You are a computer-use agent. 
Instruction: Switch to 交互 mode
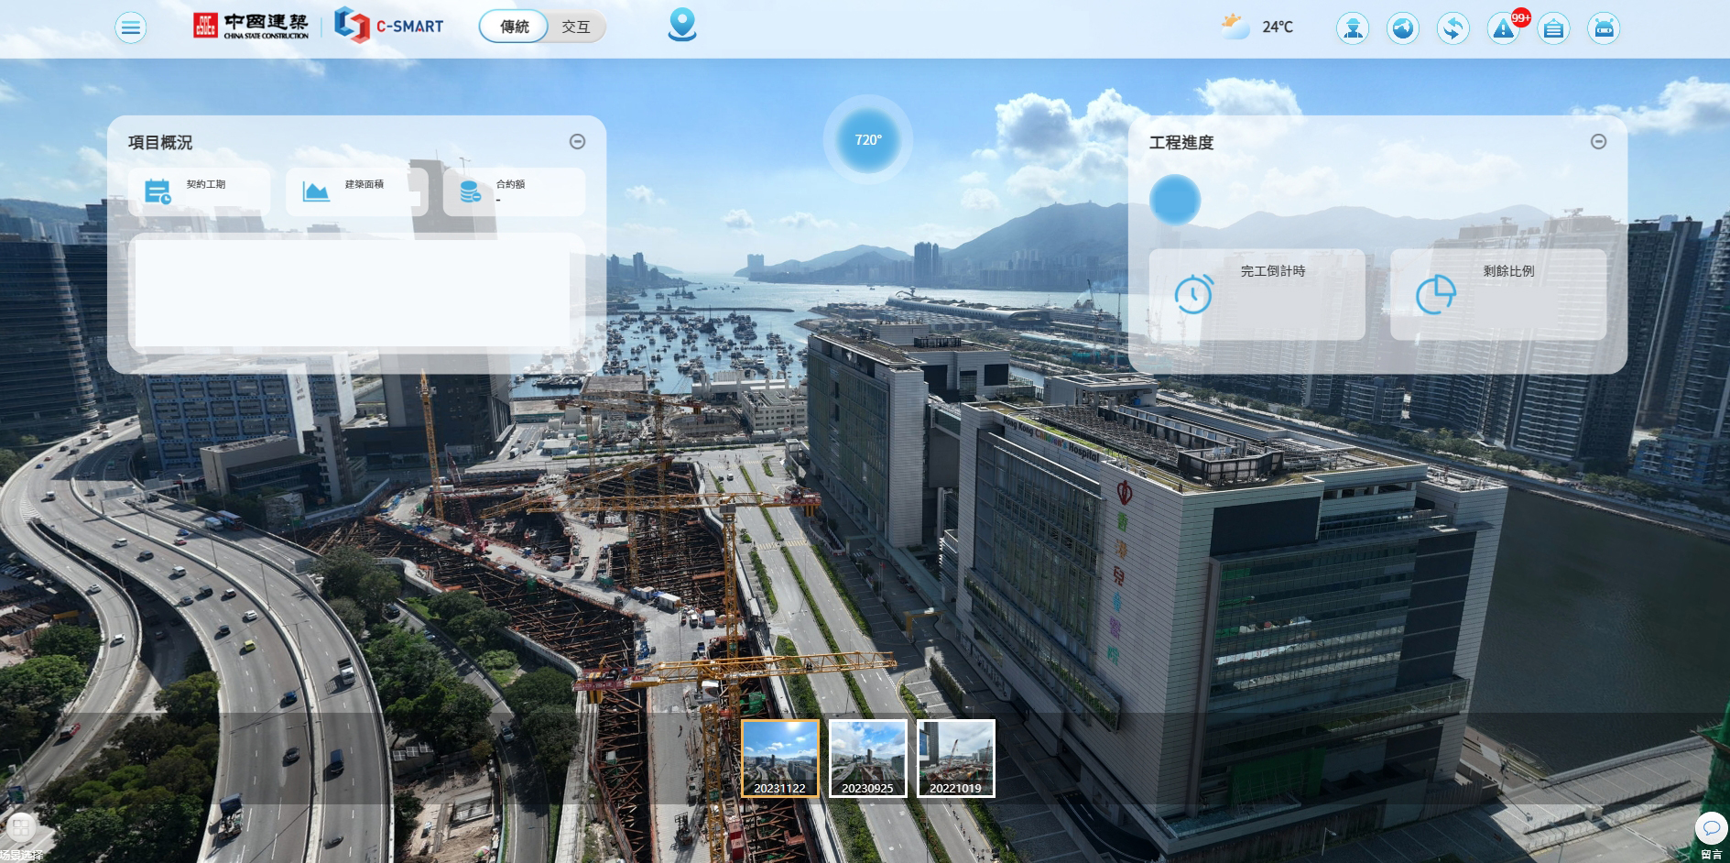click(576, 27)
